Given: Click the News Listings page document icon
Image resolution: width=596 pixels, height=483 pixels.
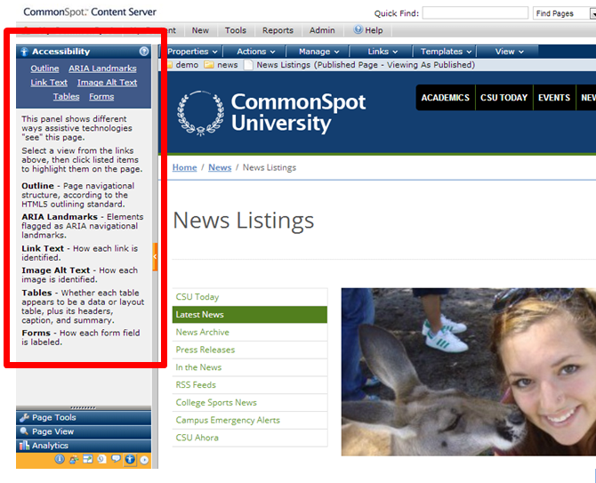Looking at the screenshot, I should pos(248,65).
